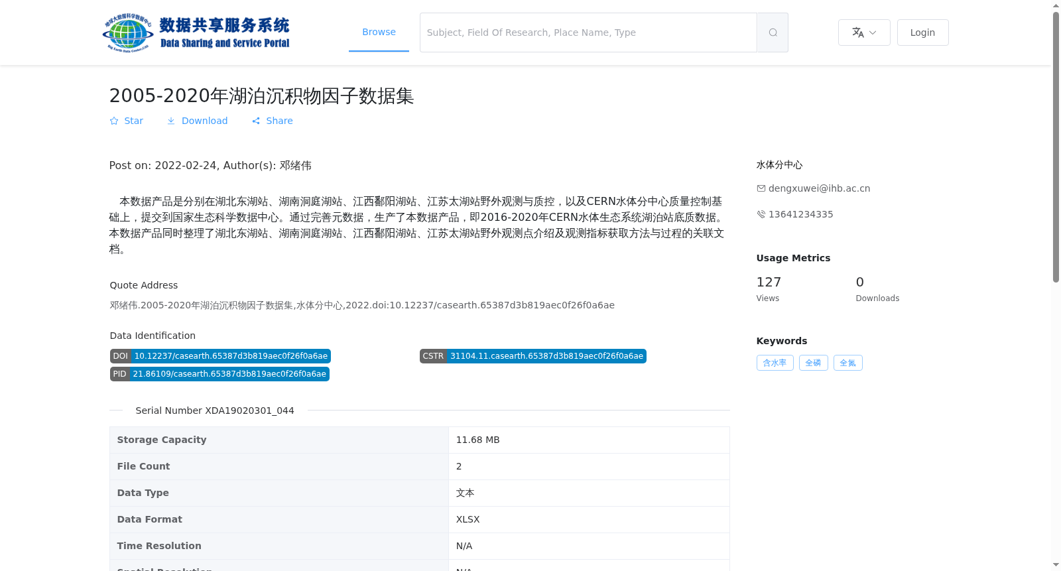Click the envelope email icon

point(761,188)
